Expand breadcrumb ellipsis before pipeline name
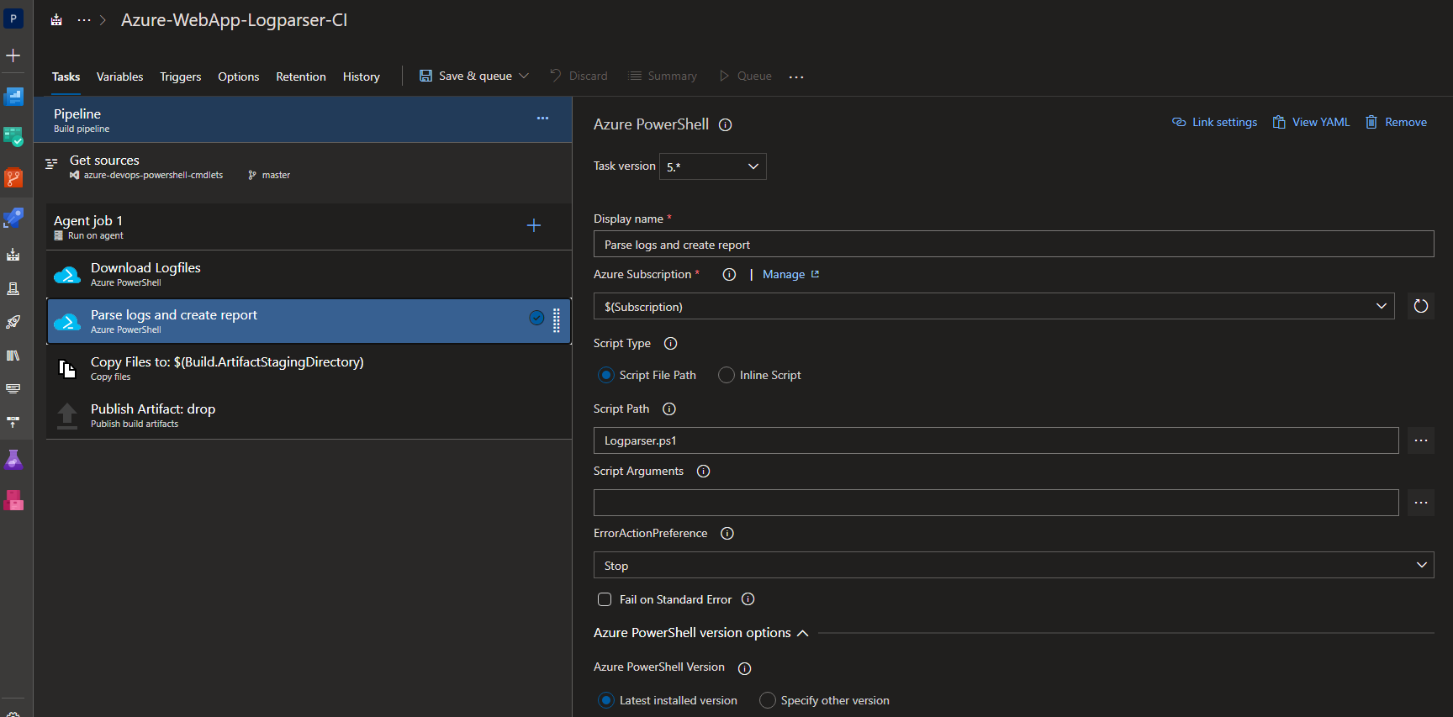1453x717 pixels. pos(84,20)
